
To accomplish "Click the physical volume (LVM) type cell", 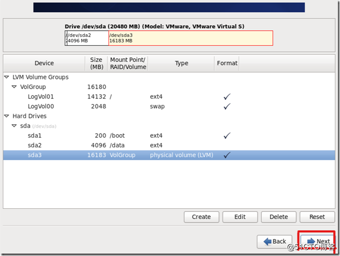I will click(x=182, y=155).
